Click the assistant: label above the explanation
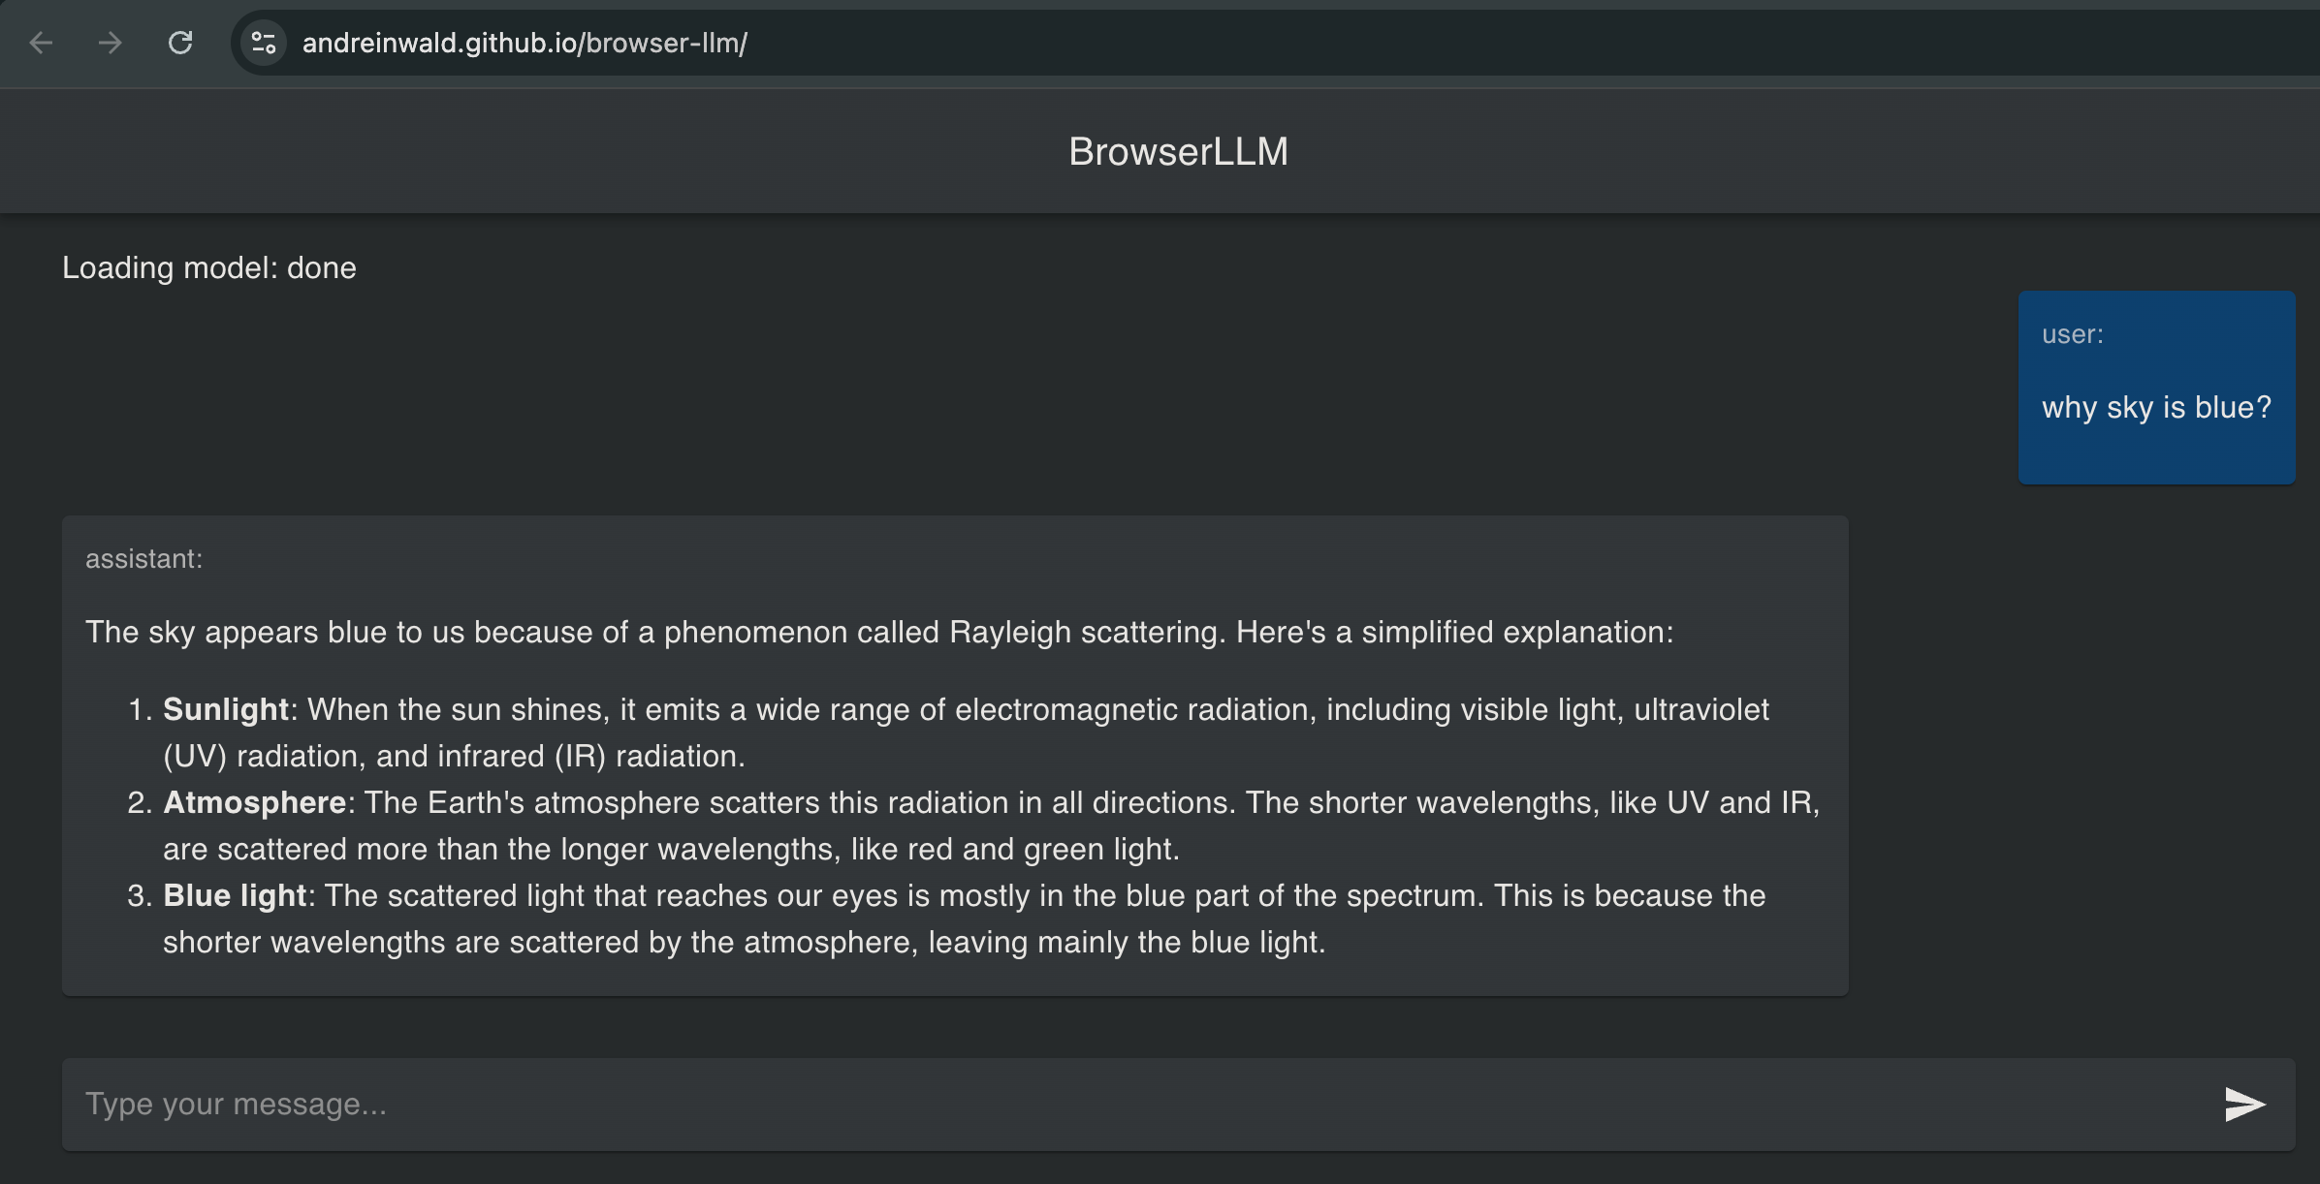 click(x=143, y=558)
